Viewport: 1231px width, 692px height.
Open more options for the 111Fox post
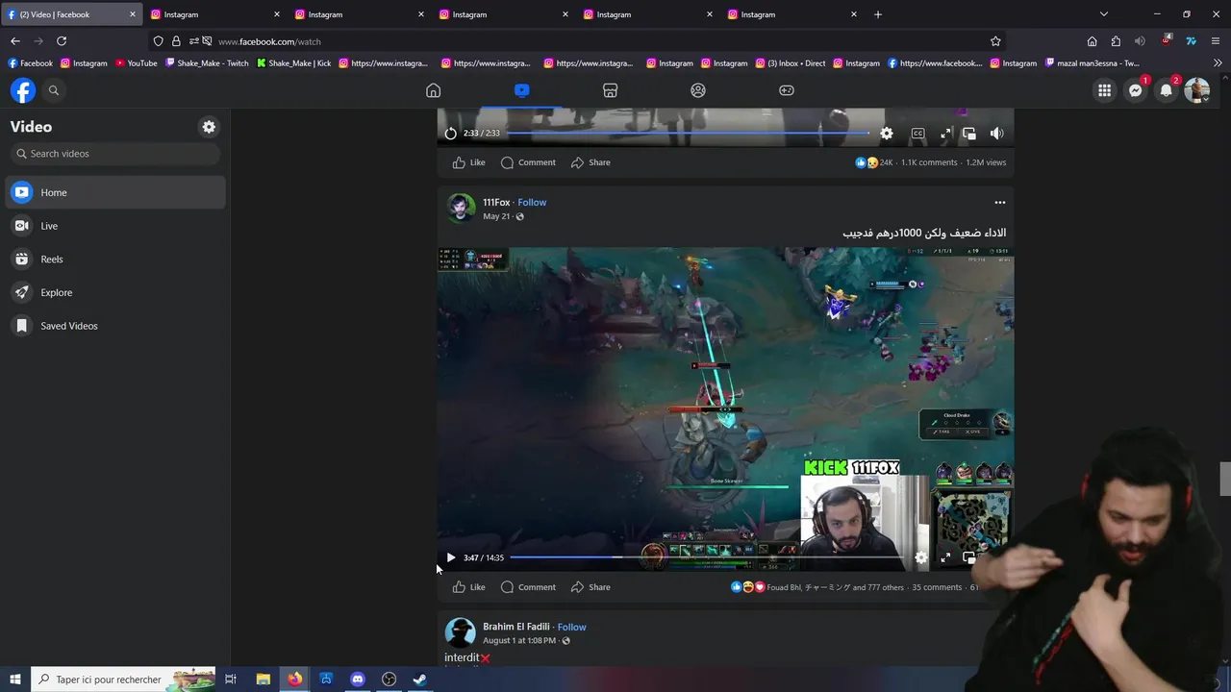999,203
